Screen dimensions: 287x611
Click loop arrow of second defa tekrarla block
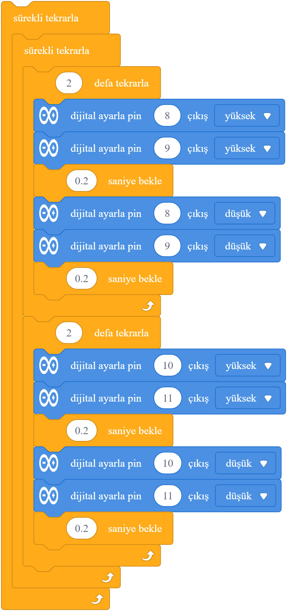click(x=148, y=556)
